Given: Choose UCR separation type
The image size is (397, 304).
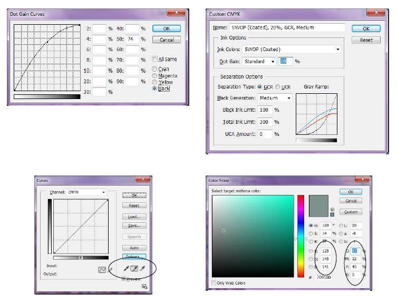Looking at the screenshot, I should click(x=277, y=87).
